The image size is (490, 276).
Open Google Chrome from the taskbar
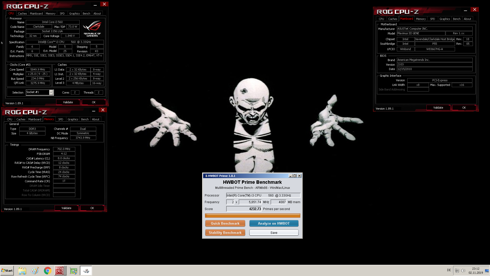click(x=47, y=271)
